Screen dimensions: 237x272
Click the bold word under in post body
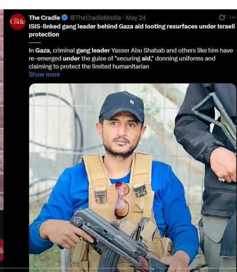[71, 59]
